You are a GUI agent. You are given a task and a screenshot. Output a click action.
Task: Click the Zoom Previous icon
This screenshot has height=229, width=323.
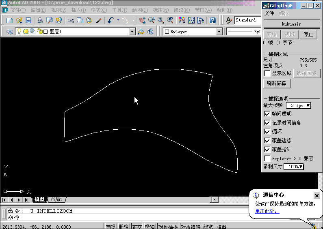[x=170, y=20]
